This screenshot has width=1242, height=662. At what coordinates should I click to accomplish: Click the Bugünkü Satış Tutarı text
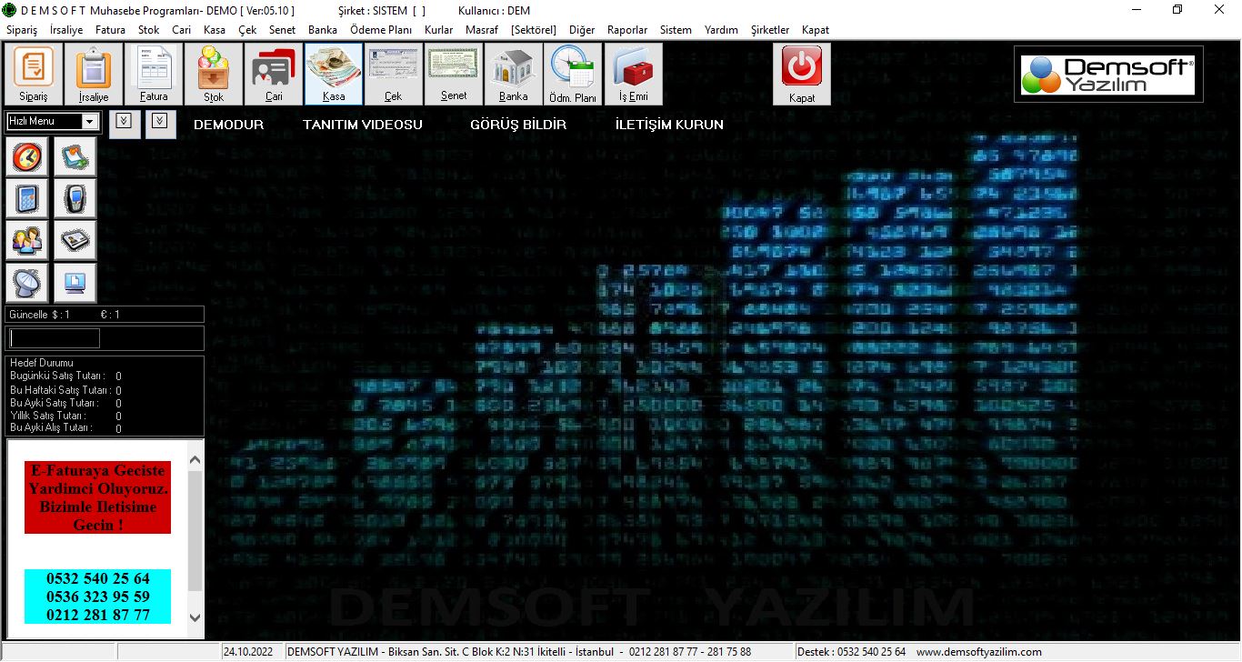57,376
